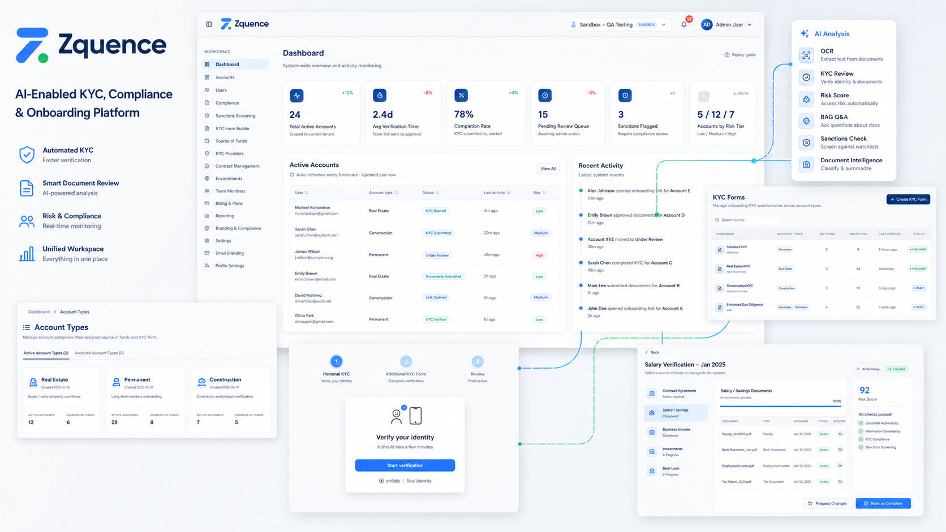This screenshot has height=532, width=946.
Task: Click the Pending Review Queue clock icon
Action: tap(545, 96)
